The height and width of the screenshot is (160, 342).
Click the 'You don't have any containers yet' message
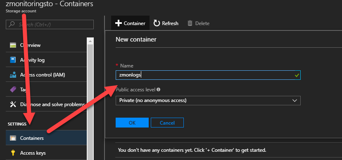(192, 150)
